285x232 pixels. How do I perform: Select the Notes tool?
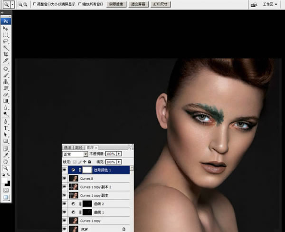click(x=5, y=149)
